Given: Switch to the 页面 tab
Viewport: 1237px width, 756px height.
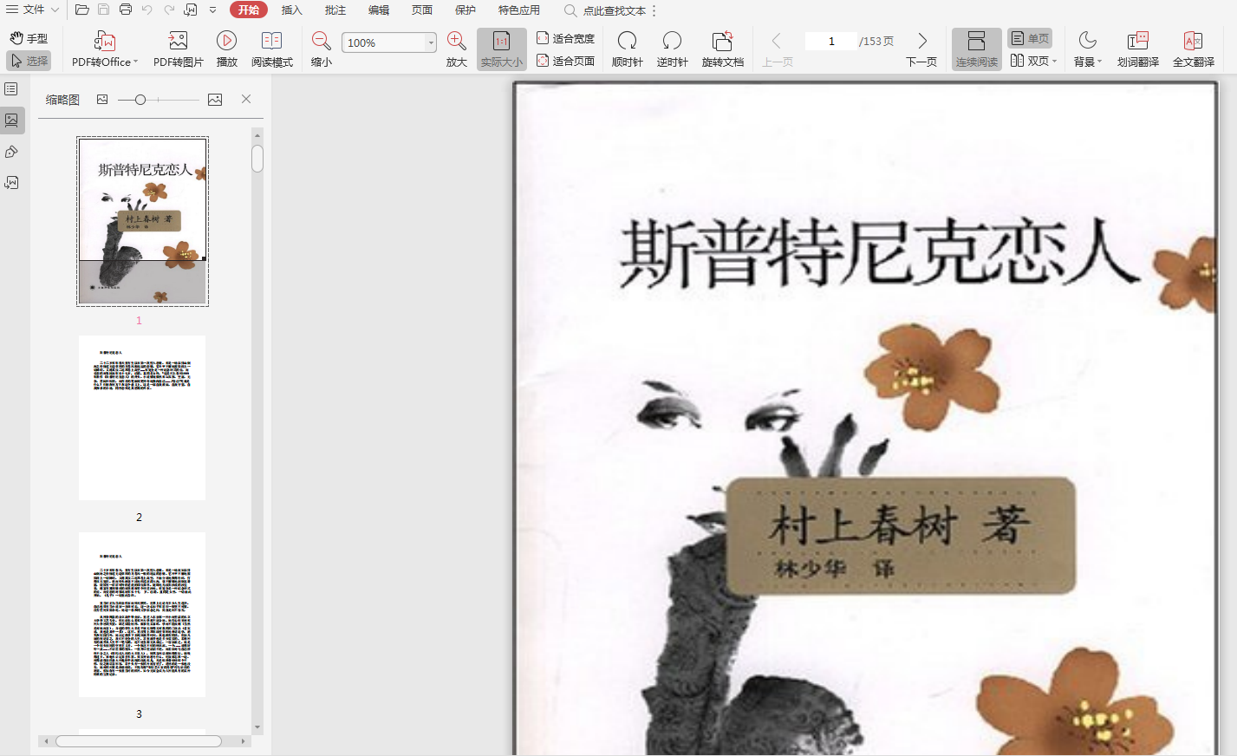Looking at the screenshot, I should (422, 10).
